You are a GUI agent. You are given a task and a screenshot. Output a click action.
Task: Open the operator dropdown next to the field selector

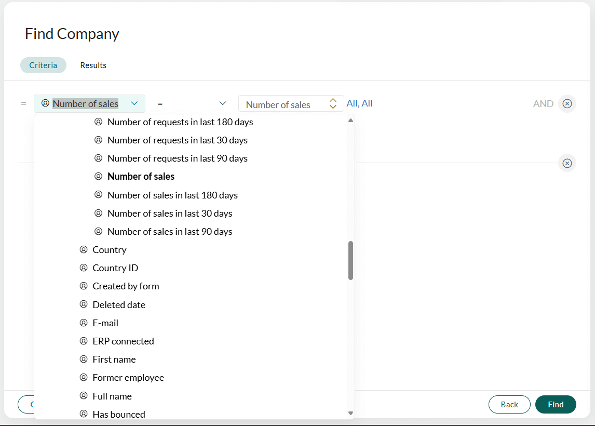[x=223, y=103]
